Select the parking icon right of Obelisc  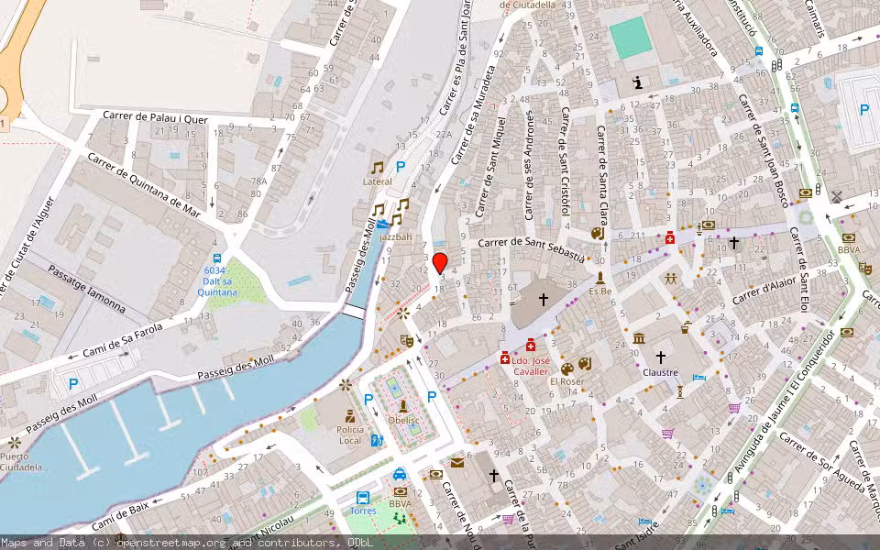432,397
